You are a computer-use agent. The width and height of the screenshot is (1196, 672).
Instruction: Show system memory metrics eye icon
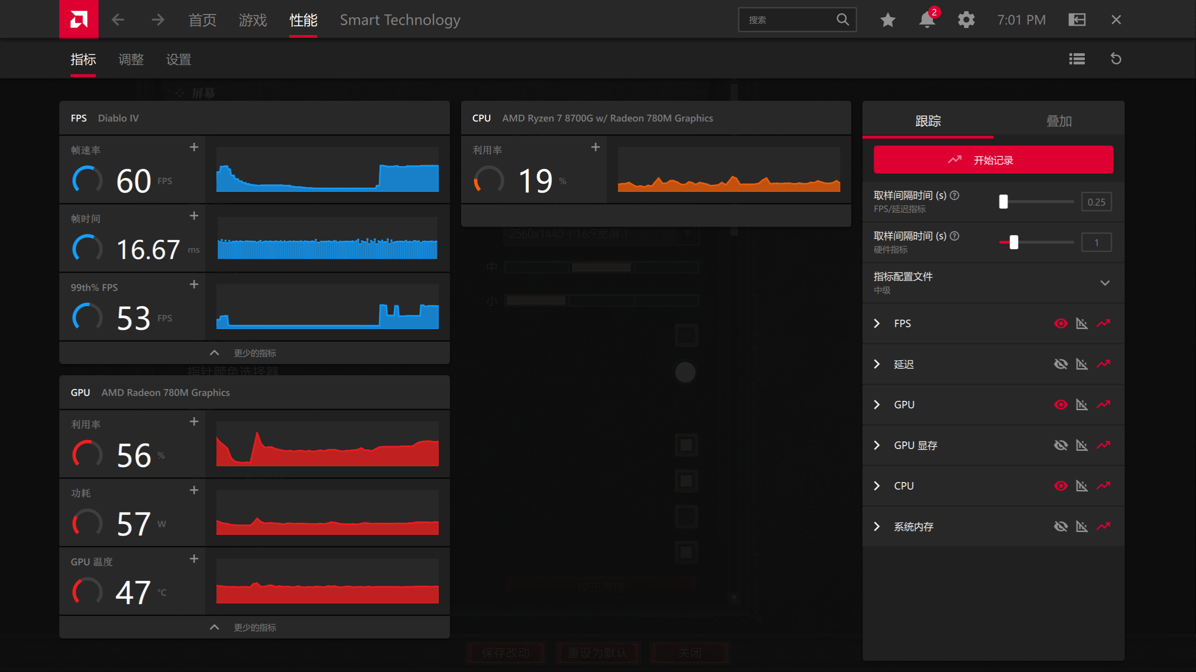[1061, 526]
